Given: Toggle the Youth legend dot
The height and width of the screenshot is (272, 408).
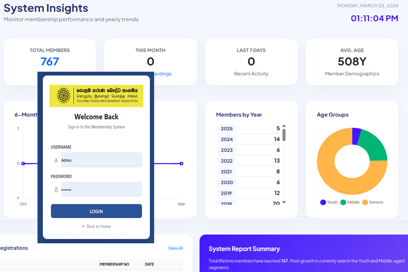Looking at the screenshot, I should pos(323,202).
